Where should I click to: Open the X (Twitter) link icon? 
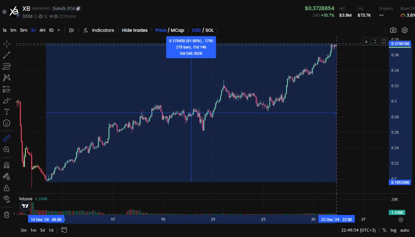pyautogui.click(x=46, y=16)
